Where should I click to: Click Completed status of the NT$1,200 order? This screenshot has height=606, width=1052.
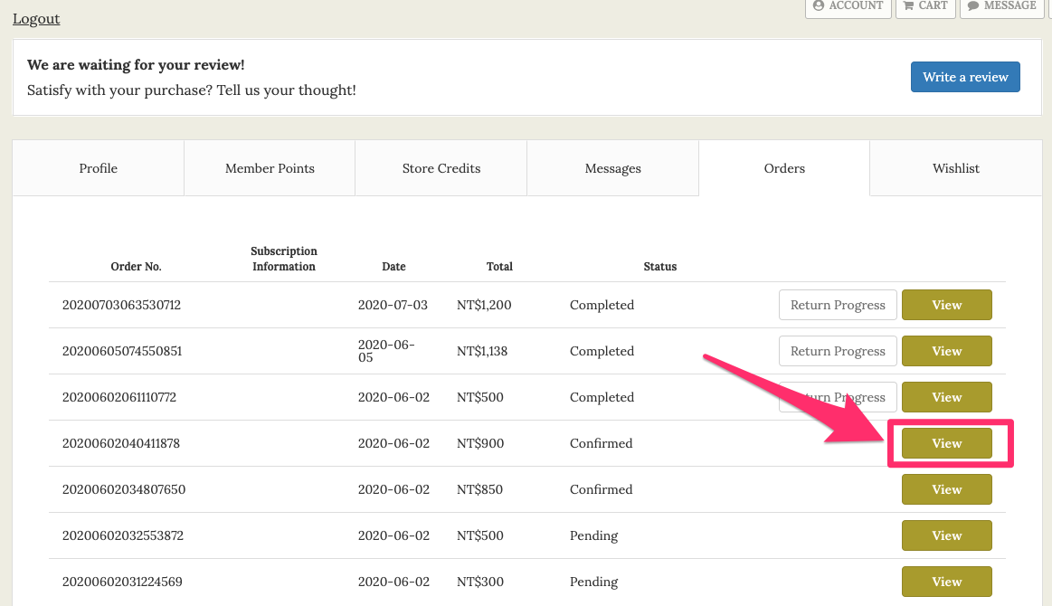(x=602, y=305)
